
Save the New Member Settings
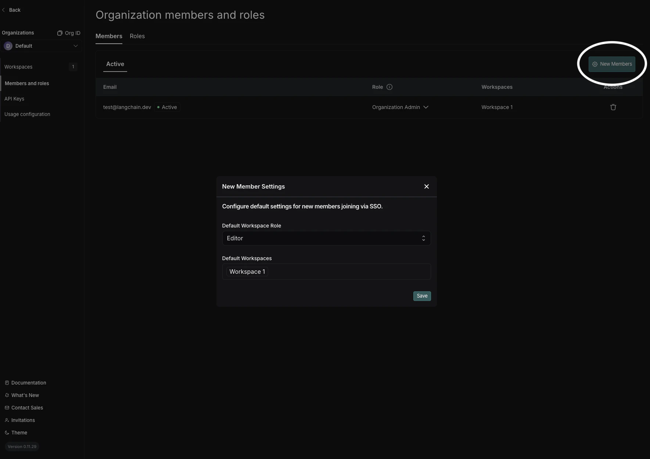(422, 296)
